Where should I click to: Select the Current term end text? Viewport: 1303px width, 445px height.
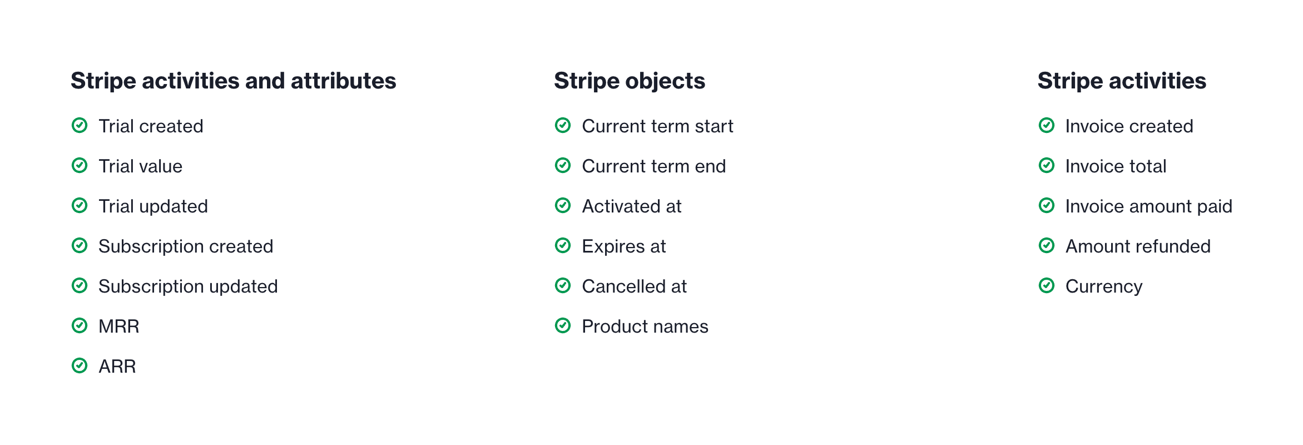(x=654, y=166)
